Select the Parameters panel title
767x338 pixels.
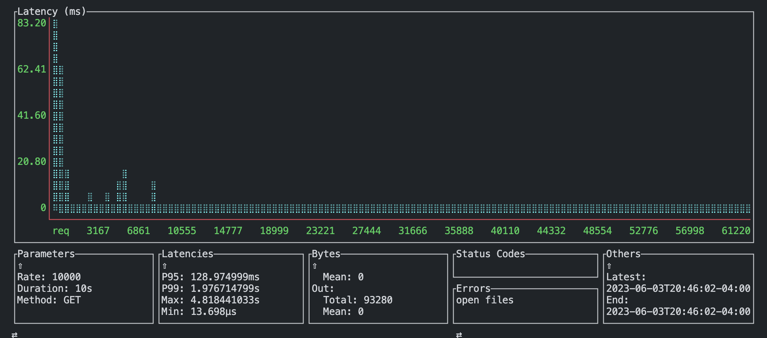click(x=46, y=254)
